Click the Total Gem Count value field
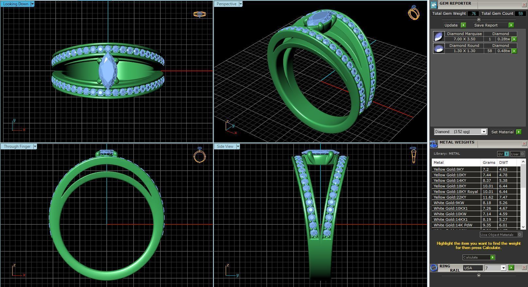 point(520,13)
